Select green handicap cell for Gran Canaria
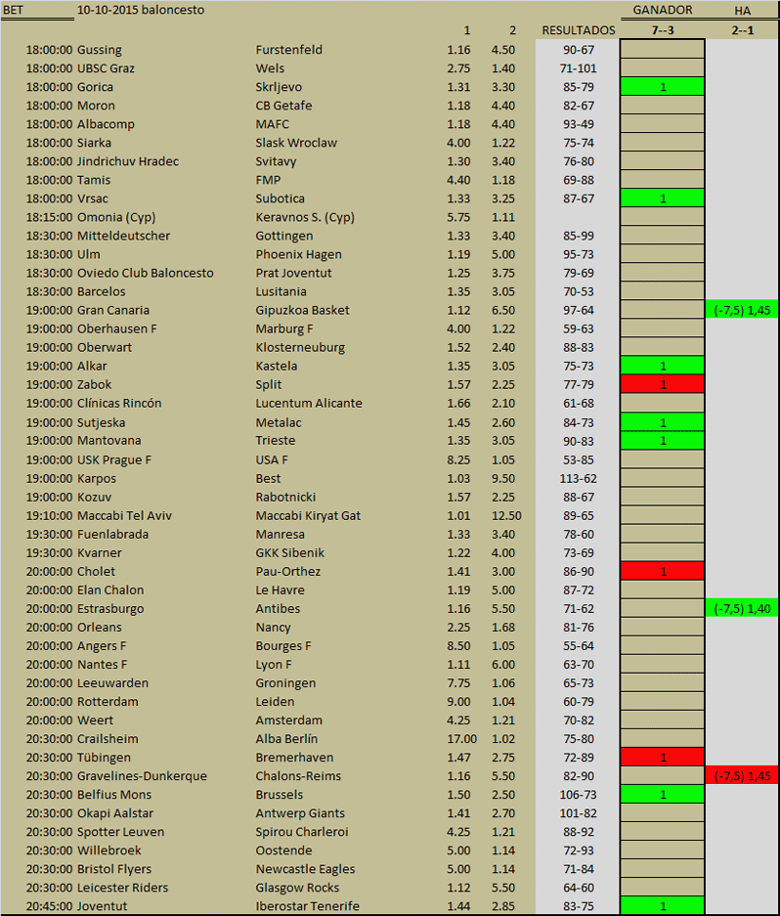The image size is (780, 916). tap(743, 310)
